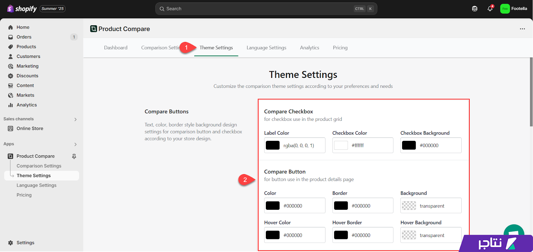The width and height of the screenshot is (533, 252).
Task: Open the Language Settings tab
Action: pos(266,48)
